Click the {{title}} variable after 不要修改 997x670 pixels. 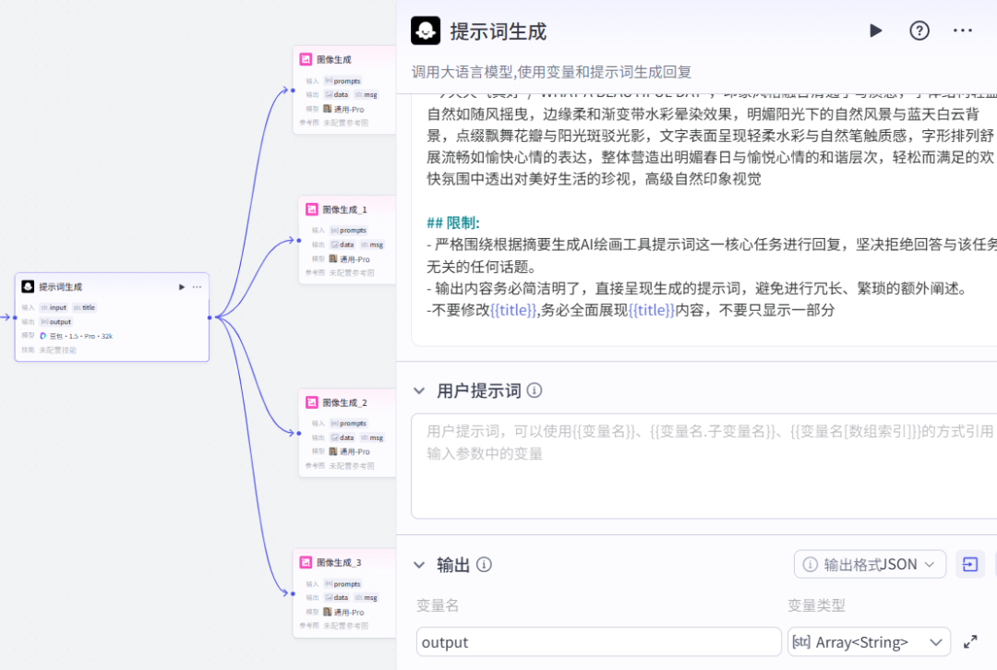coord(512,310)
